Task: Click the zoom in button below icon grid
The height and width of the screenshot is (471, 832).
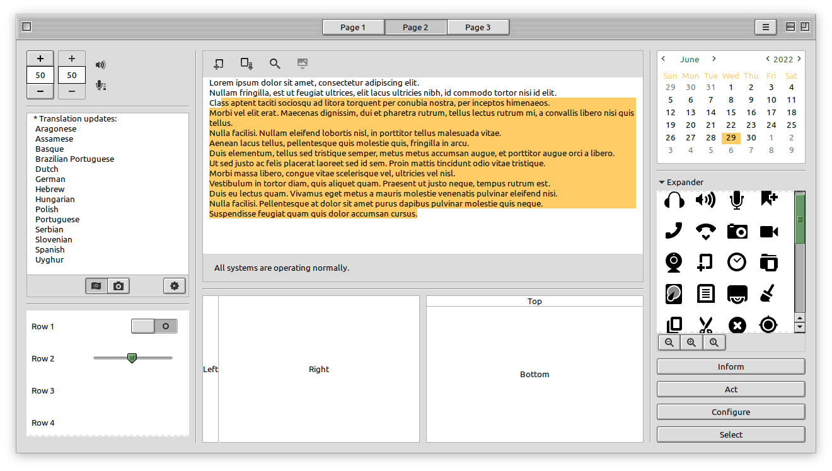Action: point(691,343)
